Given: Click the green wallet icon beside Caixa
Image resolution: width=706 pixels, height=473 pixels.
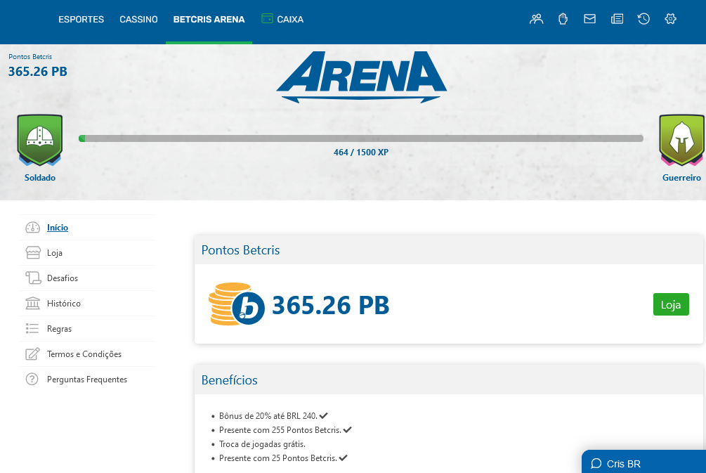Looking at the screenshot, I should pos(267,18).
